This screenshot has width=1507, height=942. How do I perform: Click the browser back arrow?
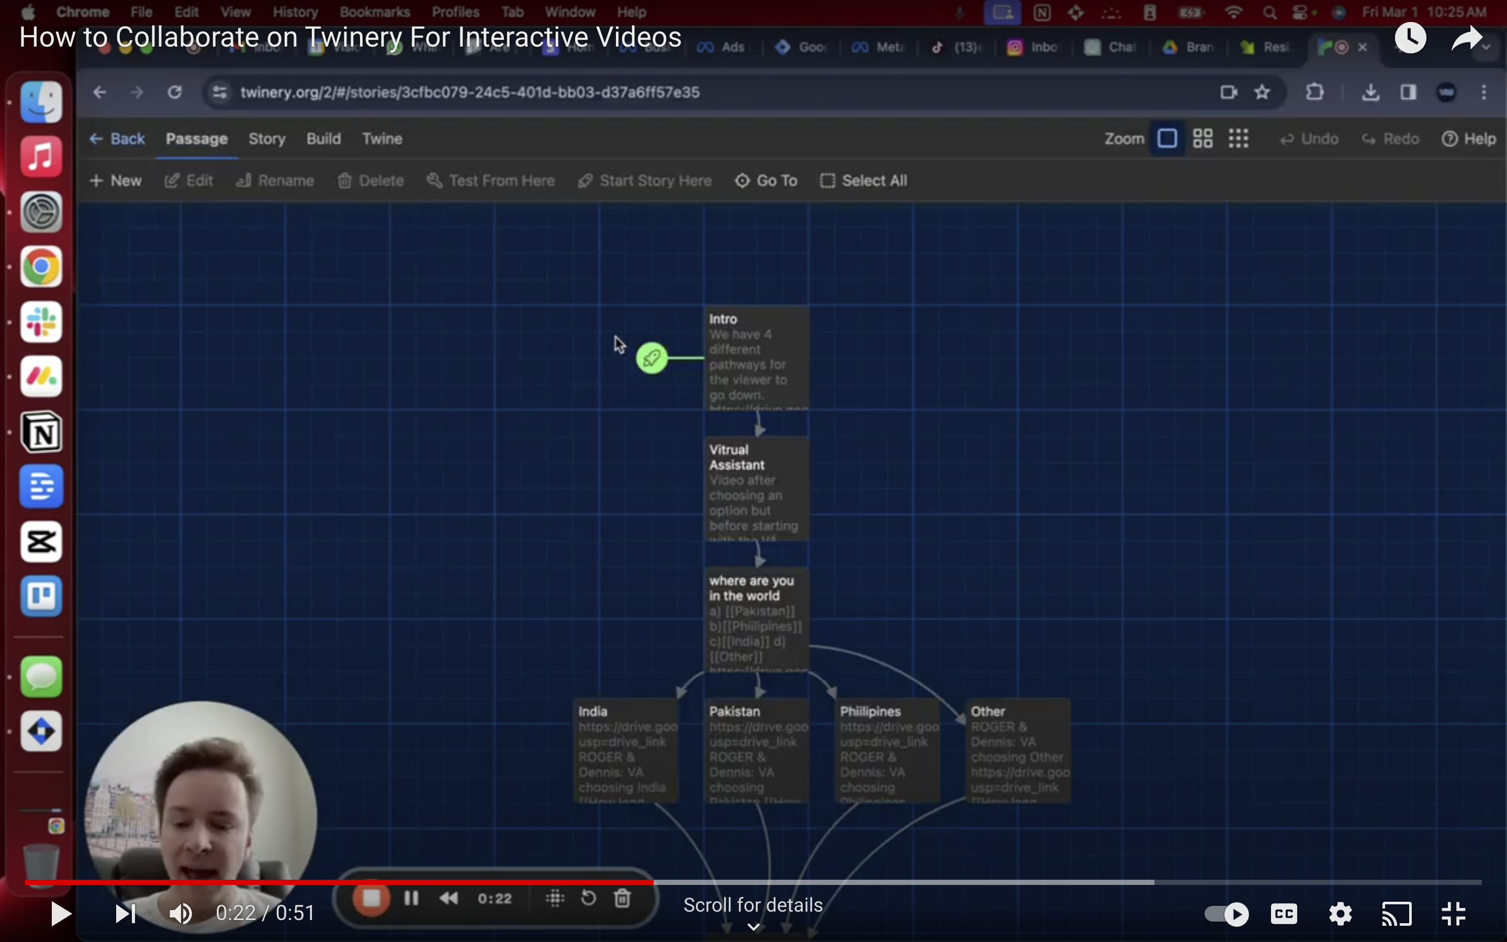point(99,92)
